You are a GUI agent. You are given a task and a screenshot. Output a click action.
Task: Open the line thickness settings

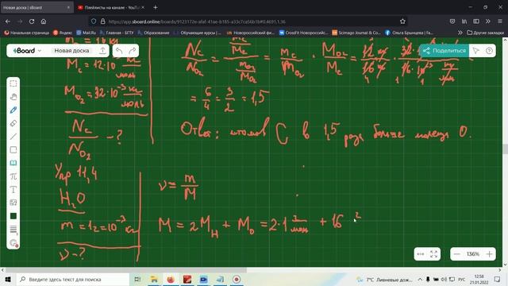click(x=13, y=230)
